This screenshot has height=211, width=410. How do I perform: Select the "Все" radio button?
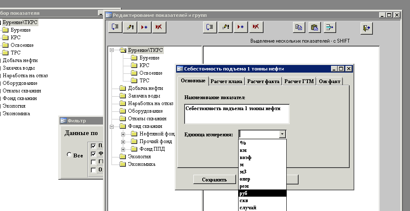pyautogui.click(x=69, y=154)
